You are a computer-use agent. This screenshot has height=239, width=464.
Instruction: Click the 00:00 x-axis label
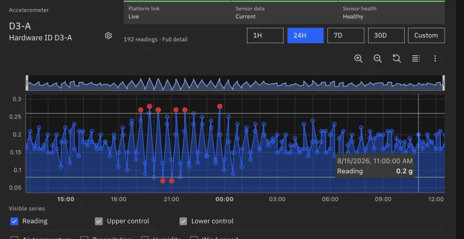coord(224,199)
